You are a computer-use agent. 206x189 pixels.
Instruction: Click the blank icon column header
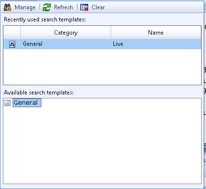tap(12, 33)
